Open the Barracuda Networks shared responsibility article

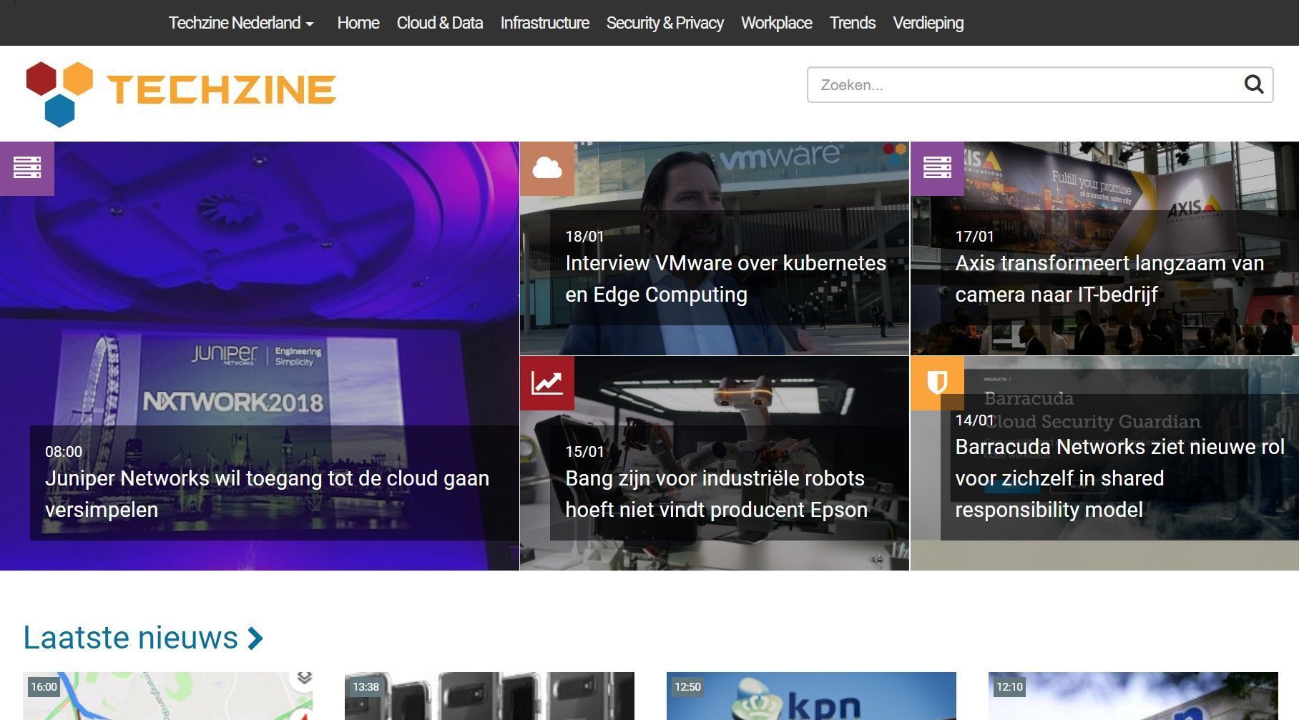click(x=1120, y=478)
